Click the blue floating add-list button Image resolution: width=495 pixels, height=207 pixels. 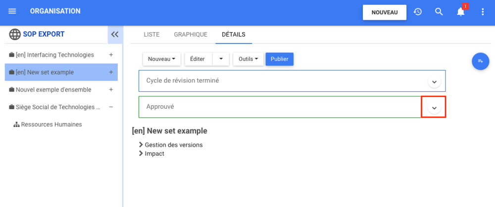click(x=480, y=61)
